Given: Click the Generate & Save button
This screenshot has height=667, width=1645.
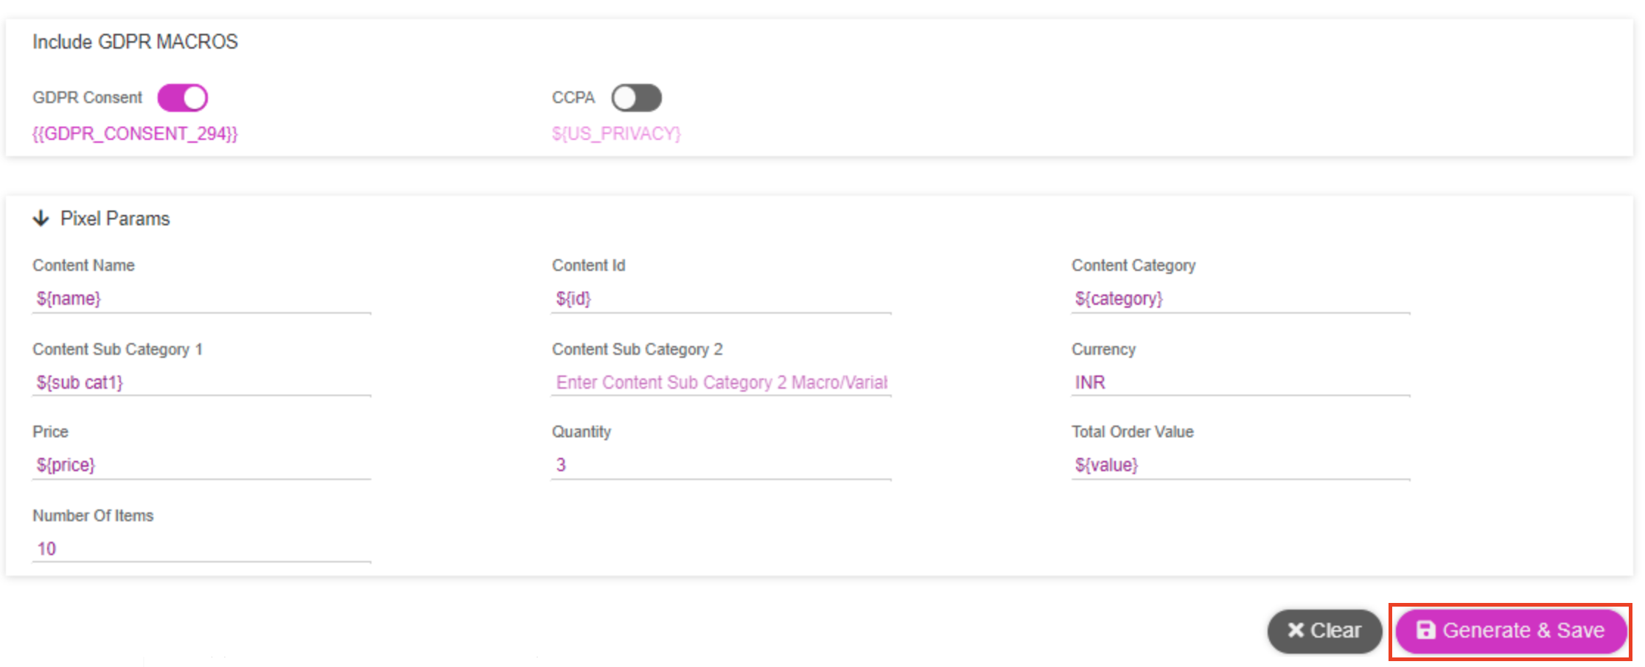Looking at the screenshot, I should coord(1511,631).
